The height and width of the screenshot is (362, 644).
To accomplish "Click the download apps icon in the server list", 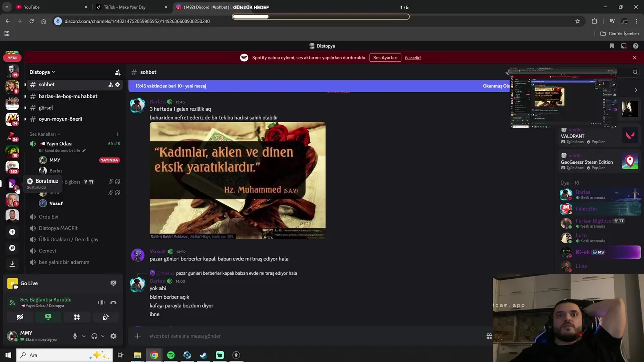I will pos(12,264).
